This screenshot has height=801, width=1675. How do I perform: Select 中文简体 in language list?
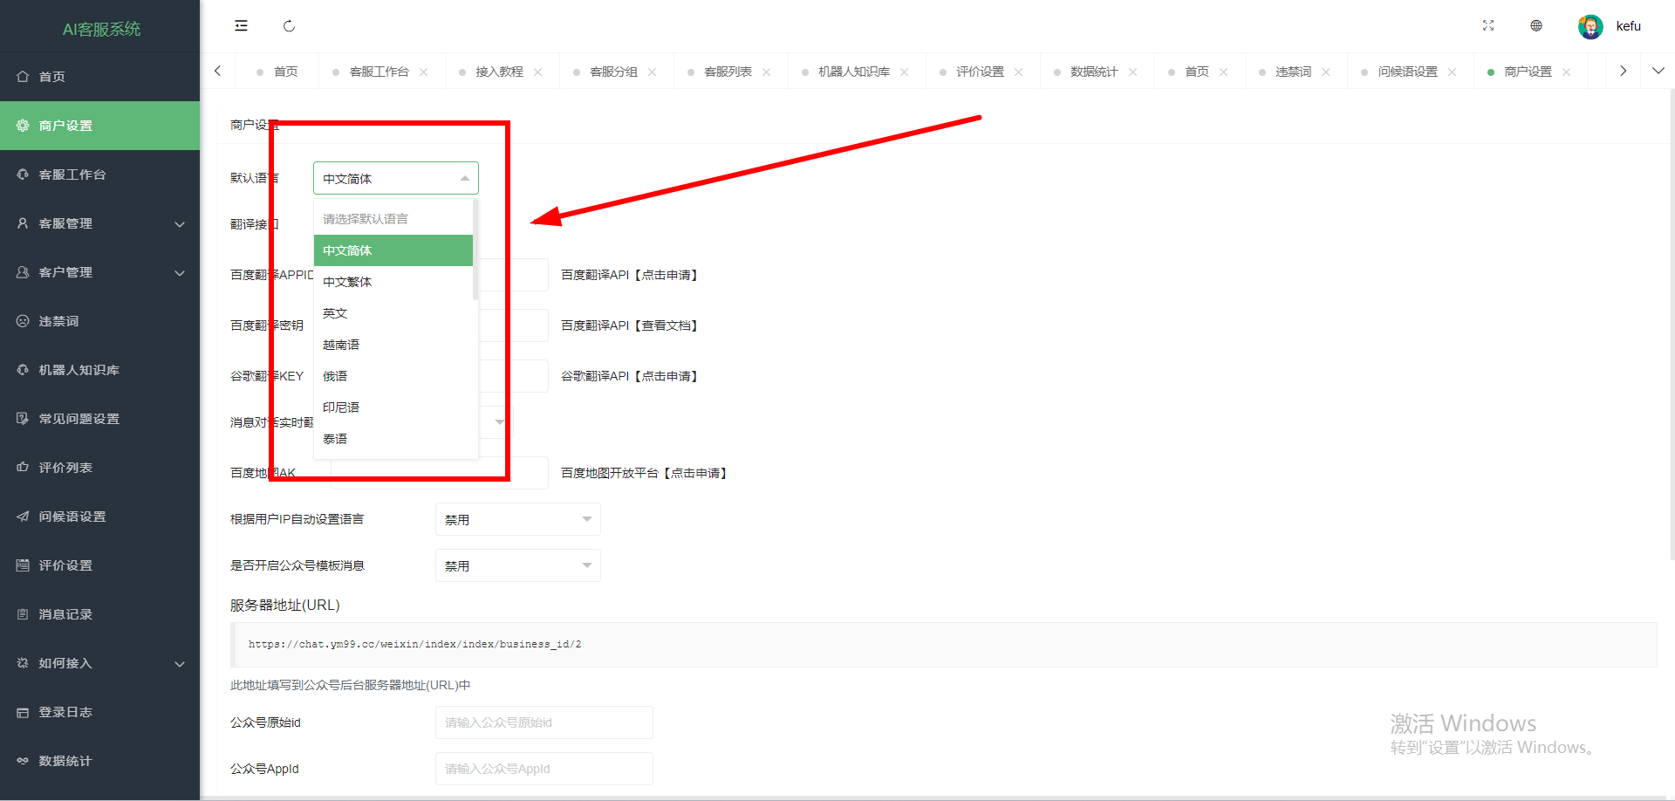(393, 250)
